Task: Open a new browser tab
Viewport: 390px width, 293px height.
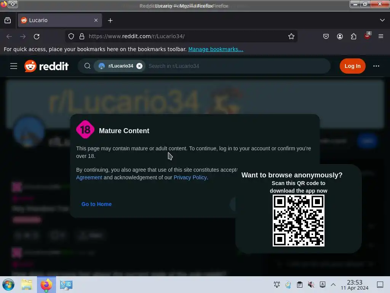Action: click(110, 21)
